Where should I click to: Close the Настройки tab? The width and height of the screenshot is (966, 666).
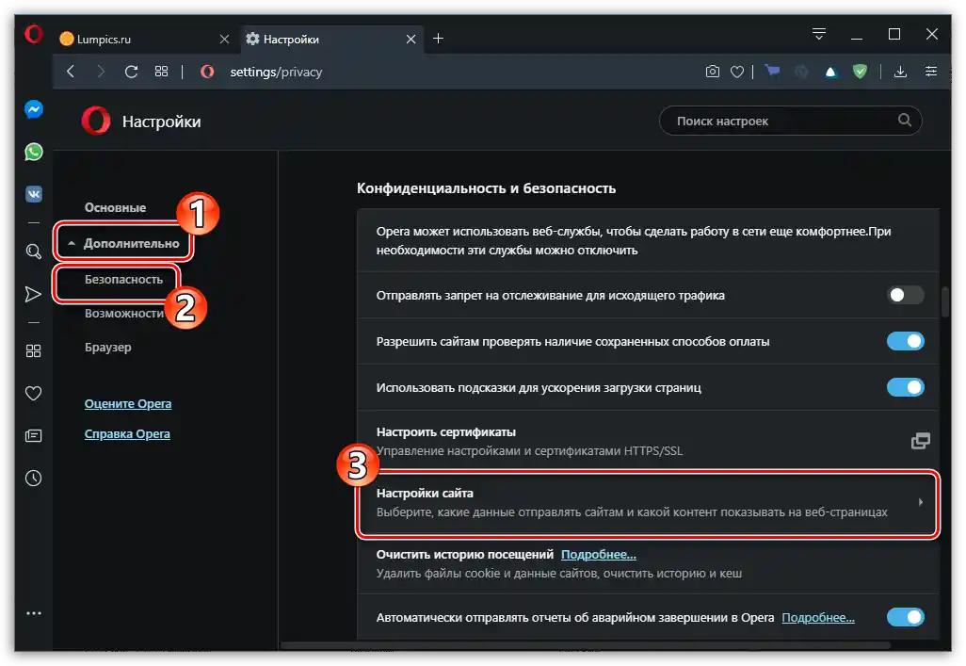[411, 39]
